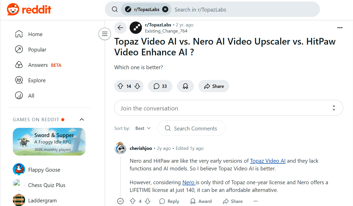The width and height of the screenshot is (353, 206).
Task: Remove the r/TopazLabs search filter chip
Action: [165, 9]
